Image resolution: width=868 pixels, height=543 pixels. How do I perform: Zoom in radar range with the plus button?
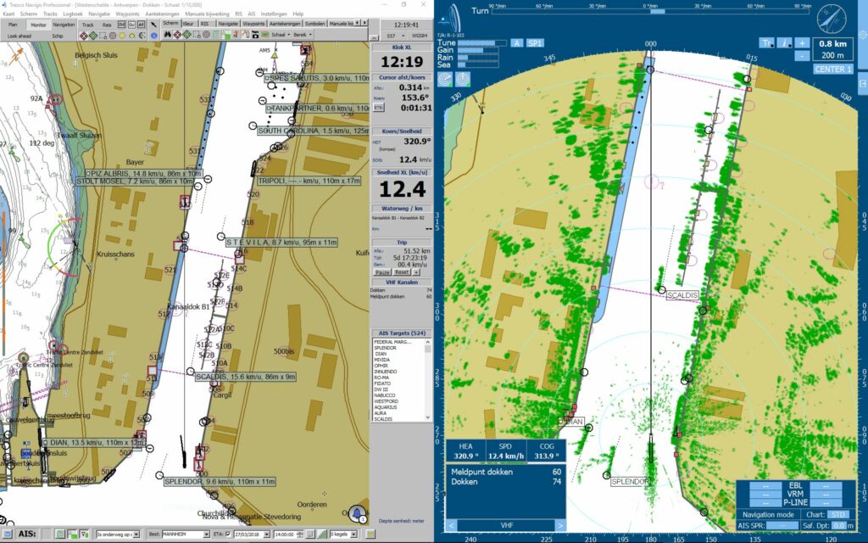[802, 43]
